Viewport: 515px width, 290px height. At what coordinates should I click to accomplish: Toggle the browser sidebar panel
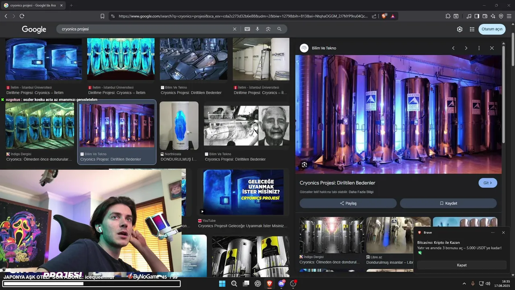tap(477, 16)
